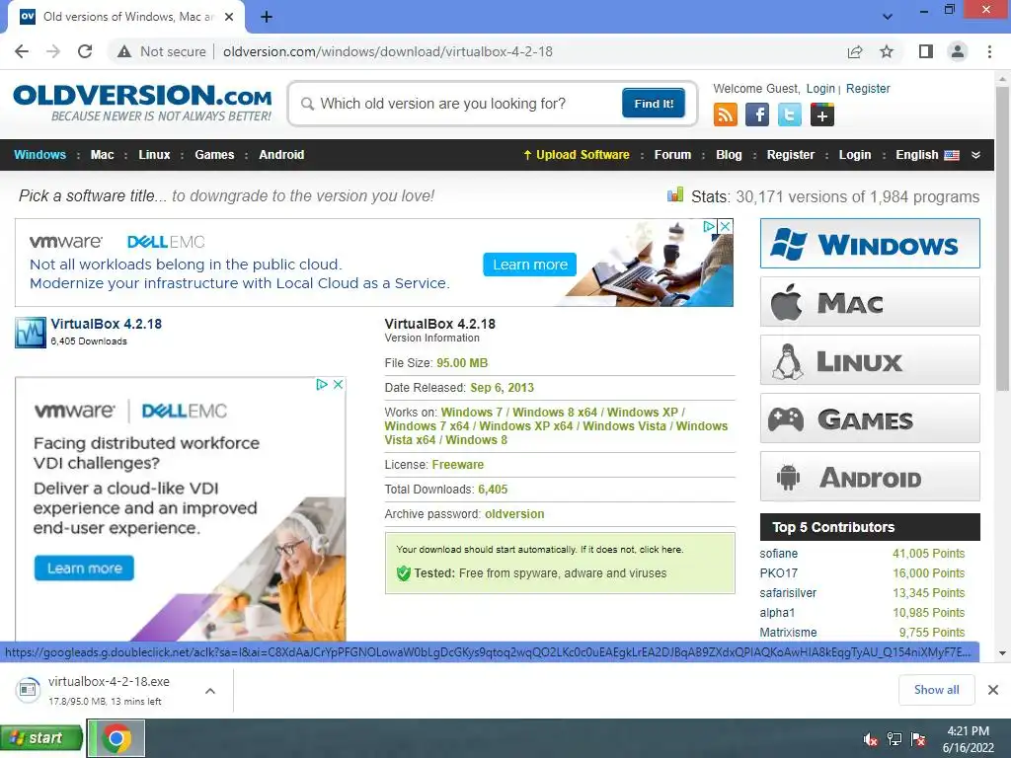
Task: Click the VirtualBox 4.2.18 title link
Action: (107, 324)
